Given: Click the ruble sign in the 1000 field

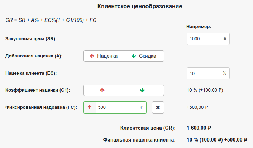Looking at the screenshot, I should [x=225, y=39].
